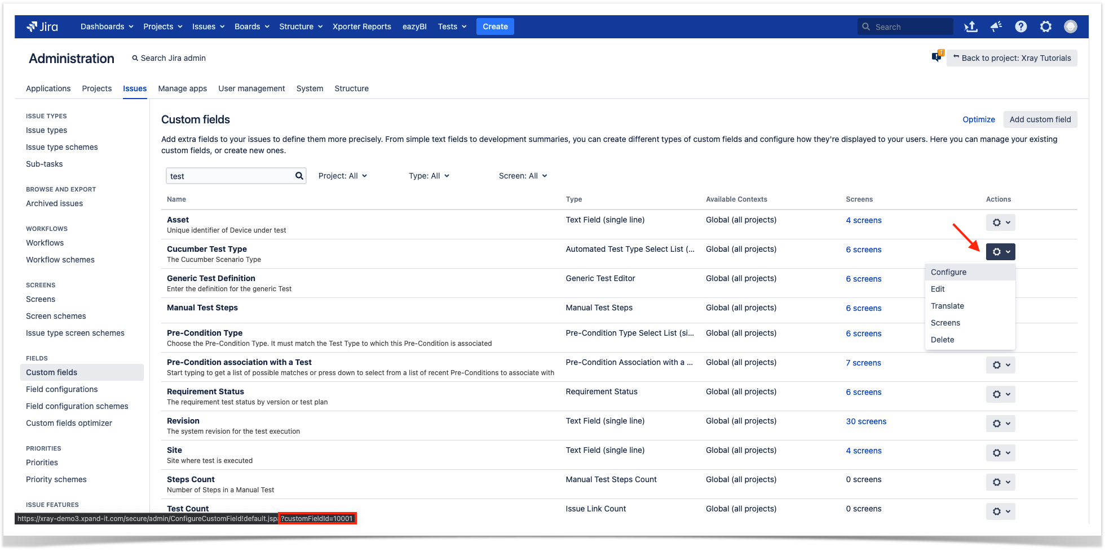Open Issue type schemes in sidebar
Viewport: 1109px width, 552px height.
(x=61, y=147)
